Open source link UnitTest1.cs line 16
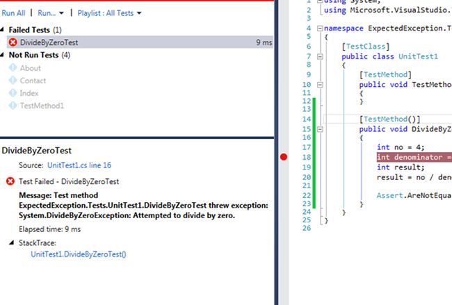The image size is (452, 305). coord(79,165)
